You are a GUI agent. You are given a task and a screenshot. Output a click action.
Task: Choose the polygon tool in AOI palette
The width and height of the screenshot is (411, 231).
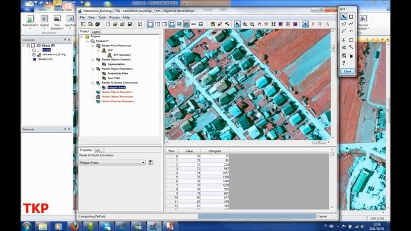pyautogui.click(x=344, y=24)
